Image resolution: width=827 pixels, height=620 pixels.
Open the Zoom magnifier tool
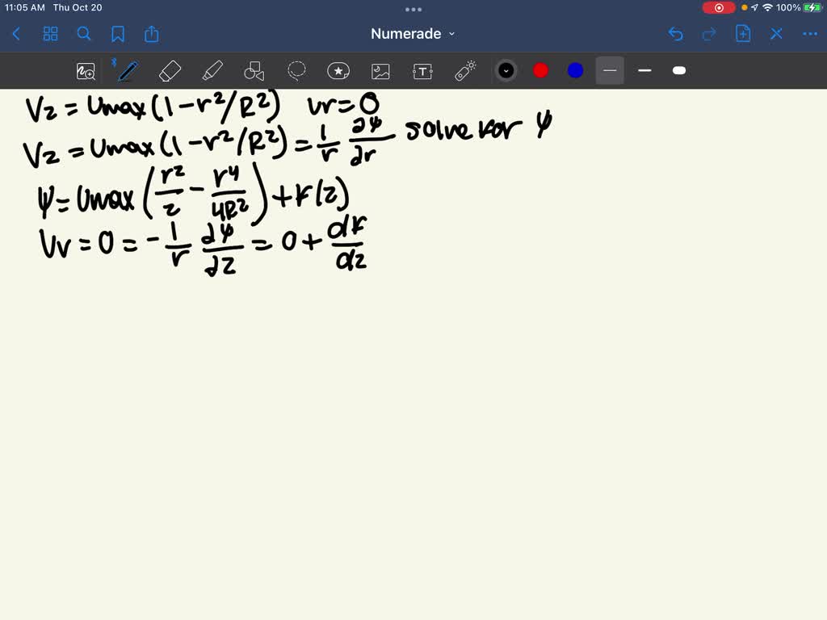pyautogui.click(x=86, y=71)
